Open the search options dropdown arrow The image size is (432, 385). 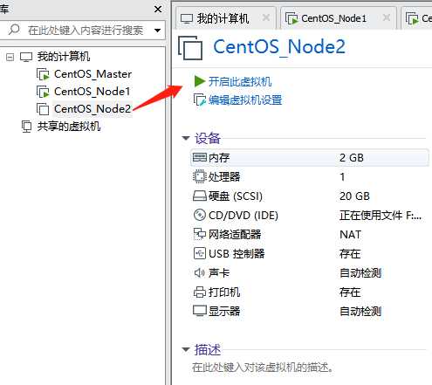click(158, 31)
